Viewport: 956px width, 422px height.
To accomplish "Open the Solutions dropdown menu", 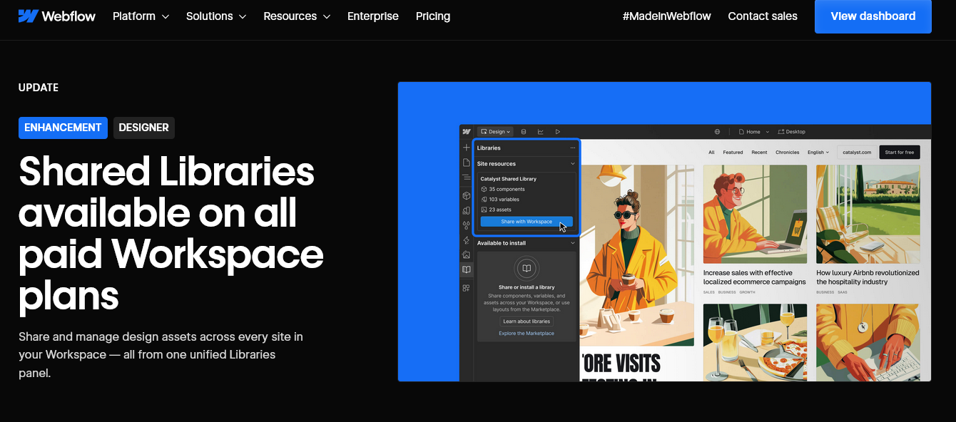I will (x=216, y=16).
